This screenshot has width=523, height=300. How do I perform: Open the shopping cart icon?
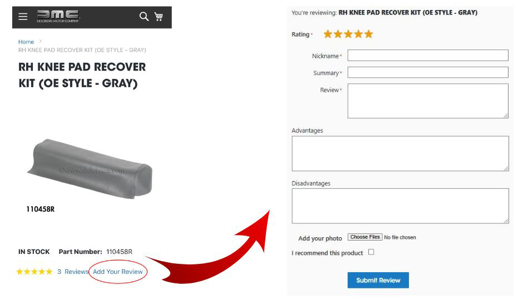[x=159, y=16]
